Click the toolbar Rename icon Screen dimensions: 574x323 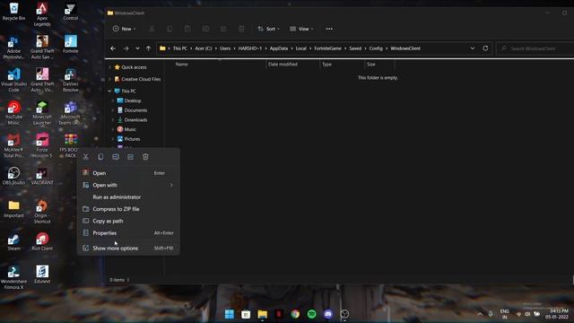pyautogui.click(x=205, y=29)
